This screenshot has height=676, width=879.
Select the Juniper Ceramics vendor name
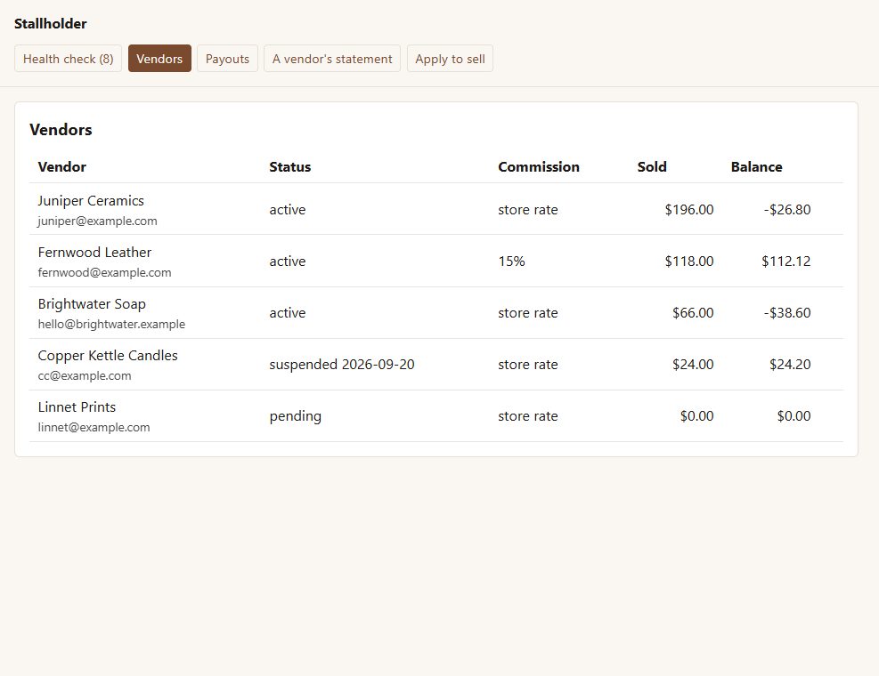(91, 200)
